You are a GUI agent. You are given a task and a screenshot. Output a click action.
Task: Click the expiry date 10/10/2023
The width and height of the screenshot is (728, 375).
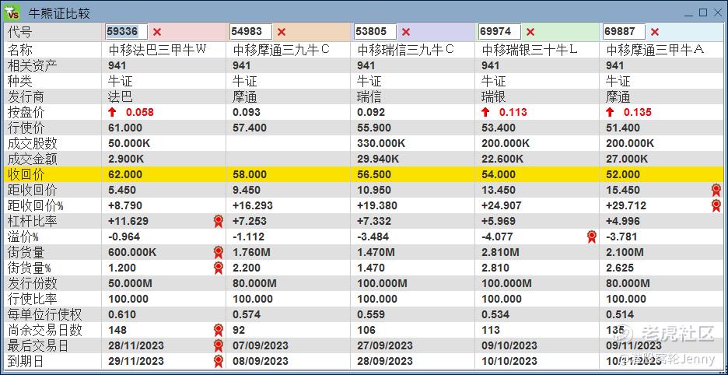509,362
